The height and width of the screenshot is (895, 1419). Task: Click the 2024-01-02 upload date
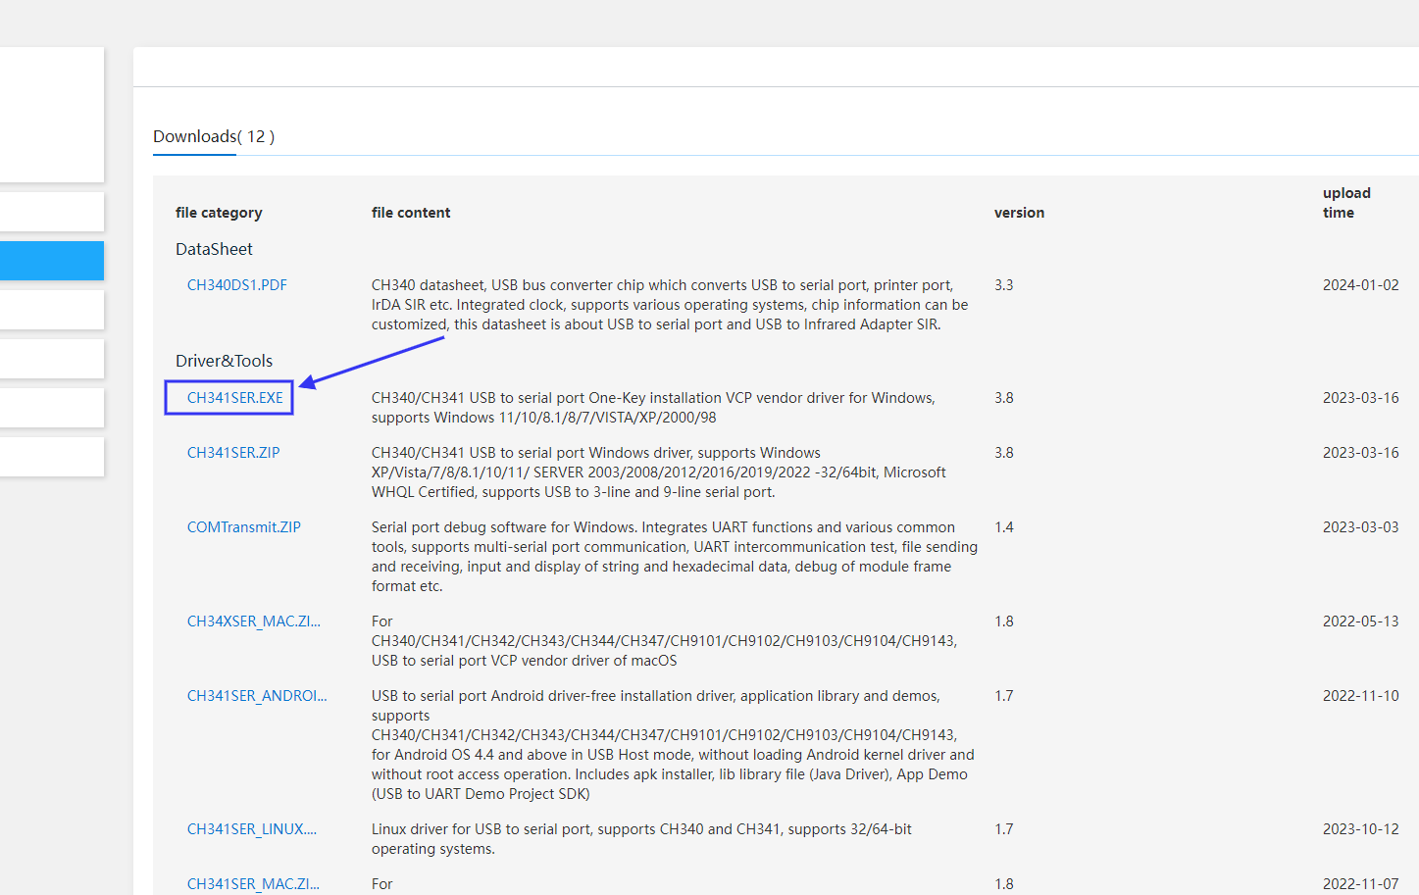(1360, 285)
